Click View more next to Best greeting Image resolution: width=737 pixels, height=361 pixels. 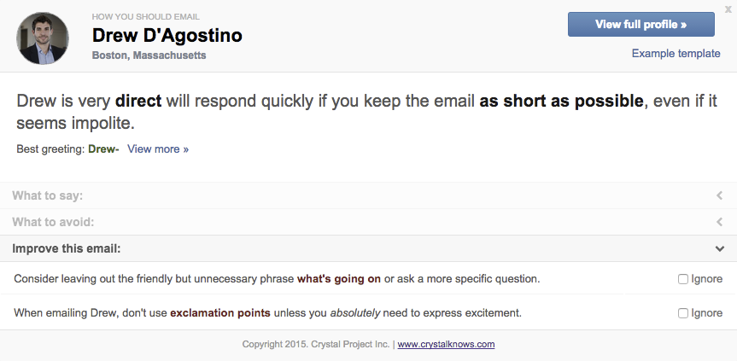click(158, 149)
